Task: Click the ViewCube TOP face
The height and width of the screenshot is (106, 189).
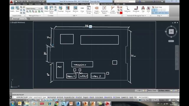Action: point(171,32)
